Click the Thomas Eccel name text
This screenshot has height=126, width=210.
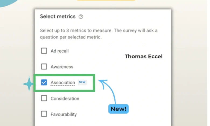click(143, 57)
